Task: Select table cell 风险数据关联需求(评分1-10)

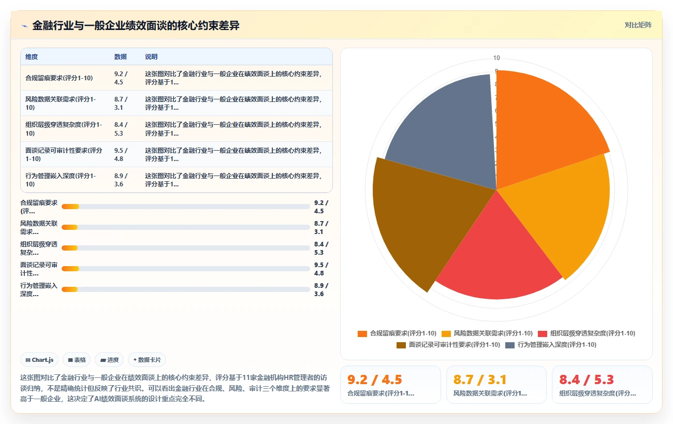Action: (65, 104)
